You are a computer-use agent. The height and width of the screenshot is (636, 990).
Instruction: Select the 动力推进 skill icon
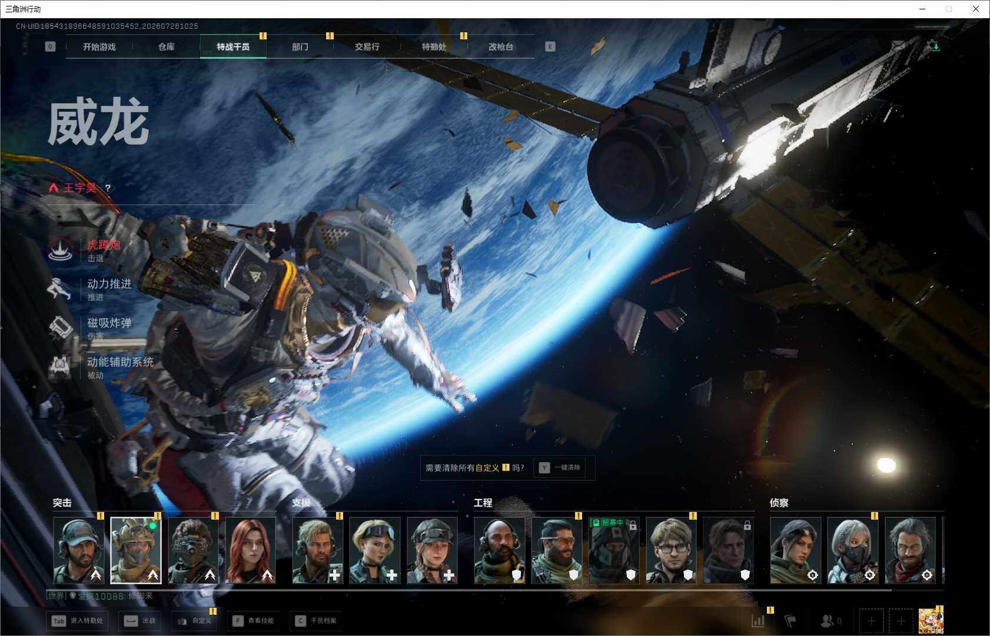(60, 289)
